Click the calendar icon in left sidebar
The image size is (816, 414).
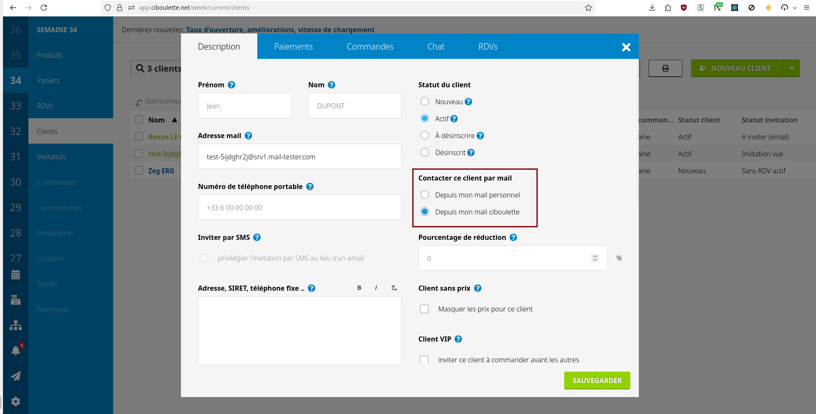click(x=16, y=275)
